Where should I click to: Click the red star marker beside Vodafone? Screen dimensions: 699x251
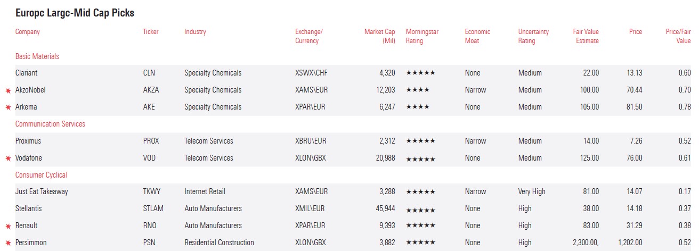(x=8, y=159)
